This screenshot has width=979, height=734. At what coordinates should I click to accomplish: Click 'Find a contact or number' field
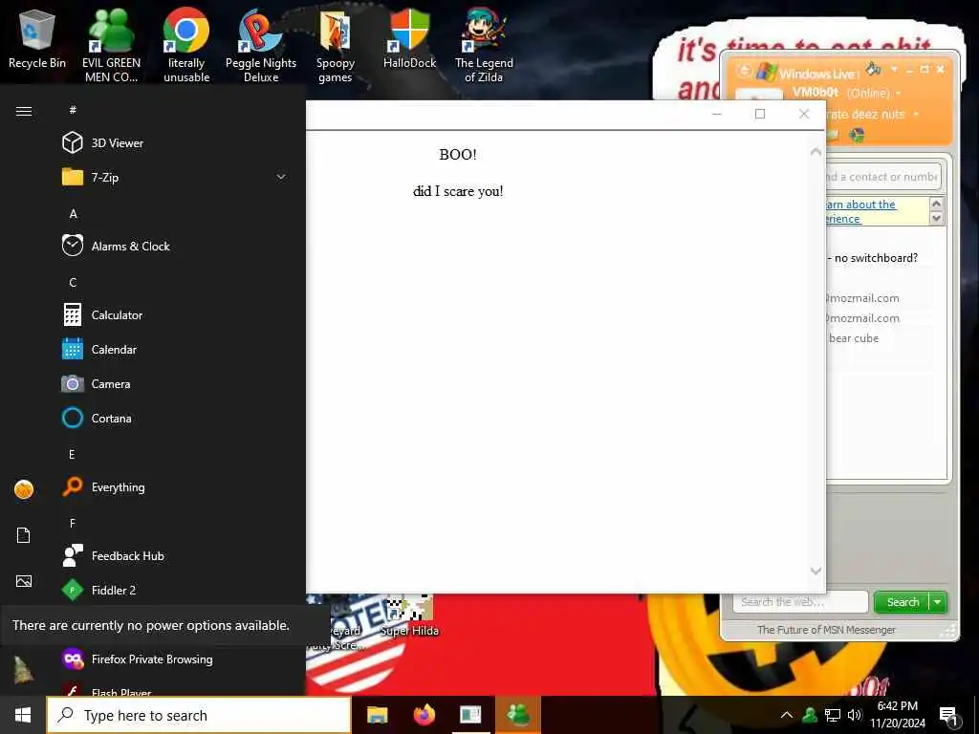[x=882, y=177]
